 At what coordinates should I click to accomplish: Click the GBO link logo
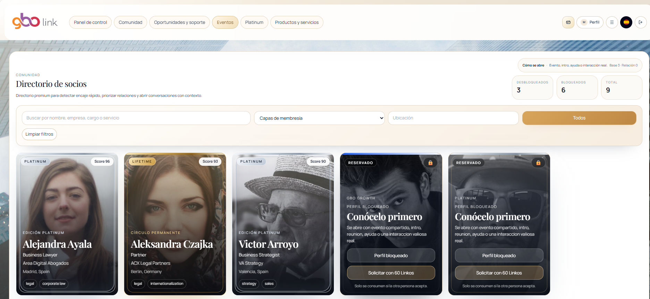click(x=35, y=21)
